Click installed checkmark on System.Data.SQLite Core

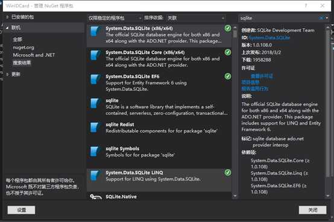(228, 52)
